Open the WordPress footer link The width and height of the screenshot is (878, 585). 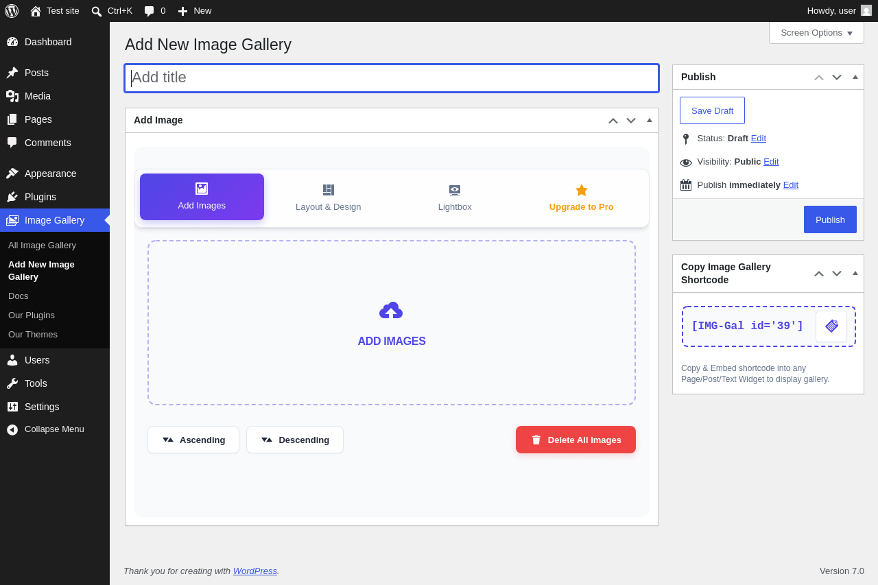[254, 571]
